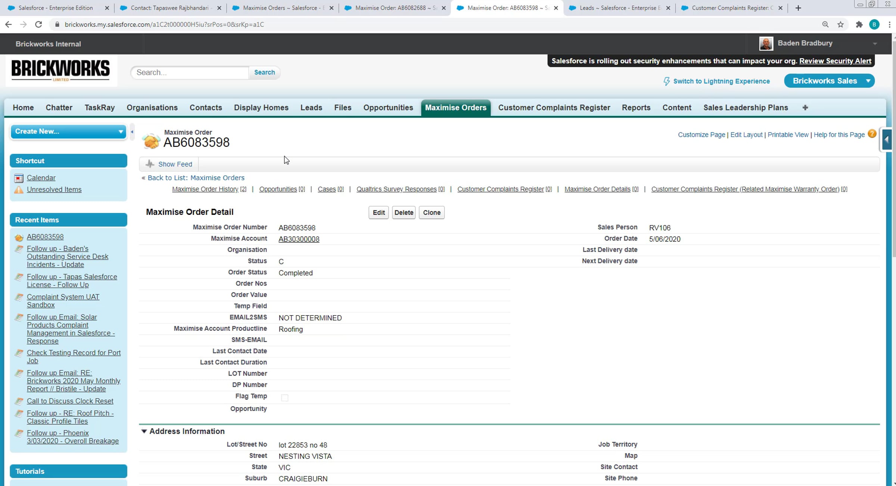Click the lightning bolt Lightning Experience icon
This screenshot has height=486, width=896.
coord(666,81)
